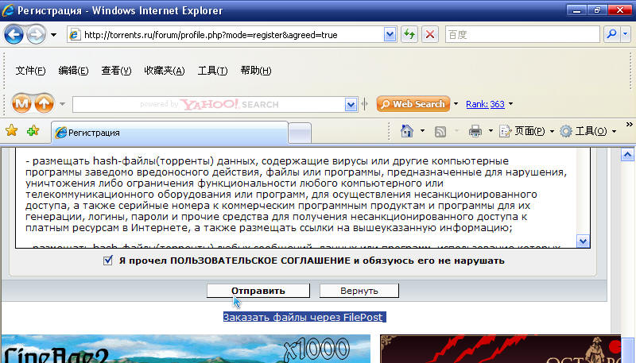Click the Web Search button

[x=413, y=104]
